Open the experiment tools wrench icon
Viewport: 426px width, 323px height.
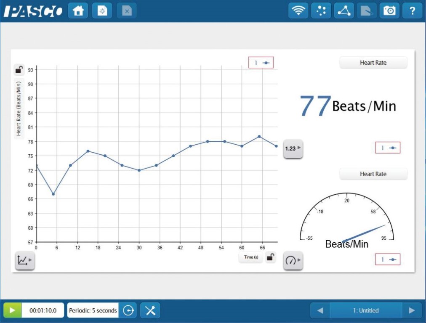point(150,311)
